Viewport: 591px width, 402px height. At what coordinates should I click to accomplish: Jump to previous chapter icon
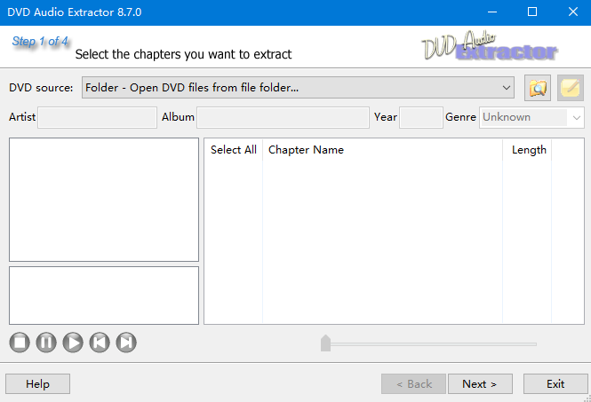point(100,343)
